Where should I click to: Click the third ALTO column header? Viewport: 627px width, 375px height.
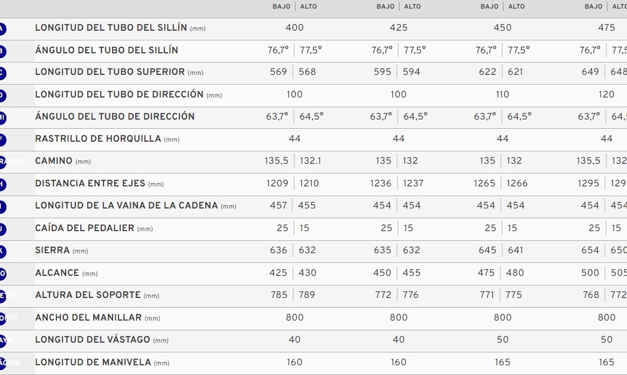tap(516, 6)
